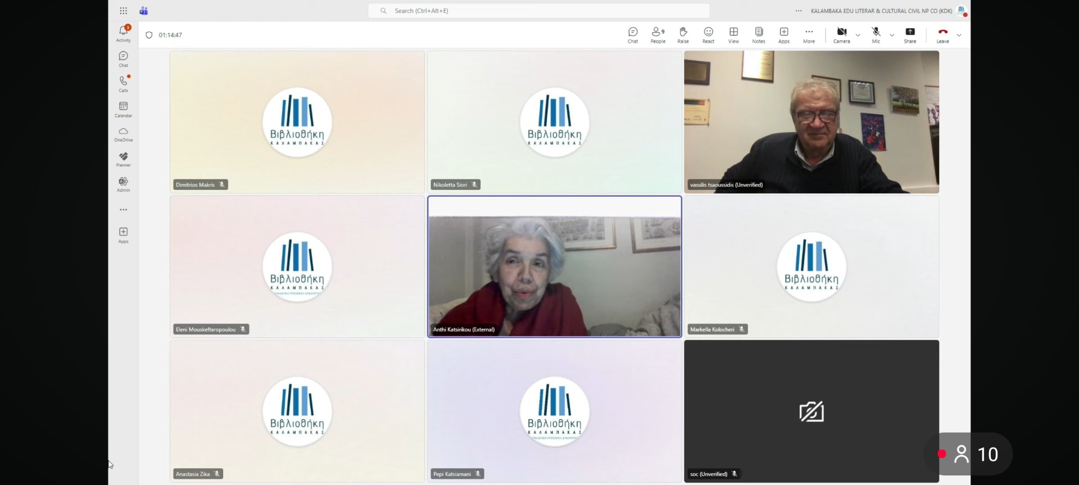Toggle the Camera on
The height and width of the screenshot is (485, 1079).
point(841,34)
